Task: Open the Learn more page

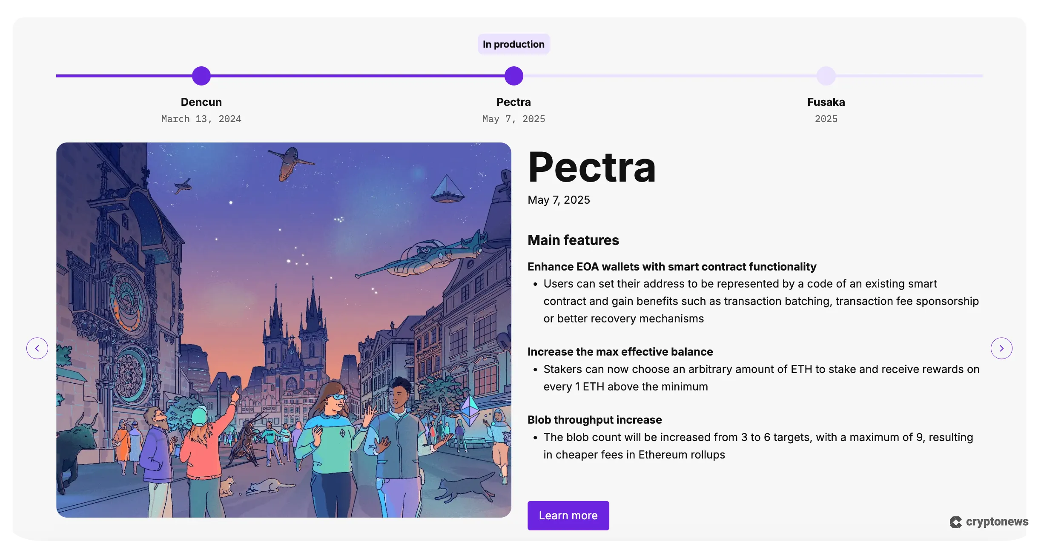Action: [x=568, y=515]
